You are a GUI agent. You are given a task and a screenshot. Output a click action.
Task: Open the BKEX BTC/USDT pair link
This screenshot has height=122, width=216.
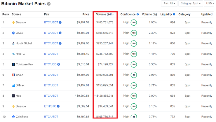(51, 75)
